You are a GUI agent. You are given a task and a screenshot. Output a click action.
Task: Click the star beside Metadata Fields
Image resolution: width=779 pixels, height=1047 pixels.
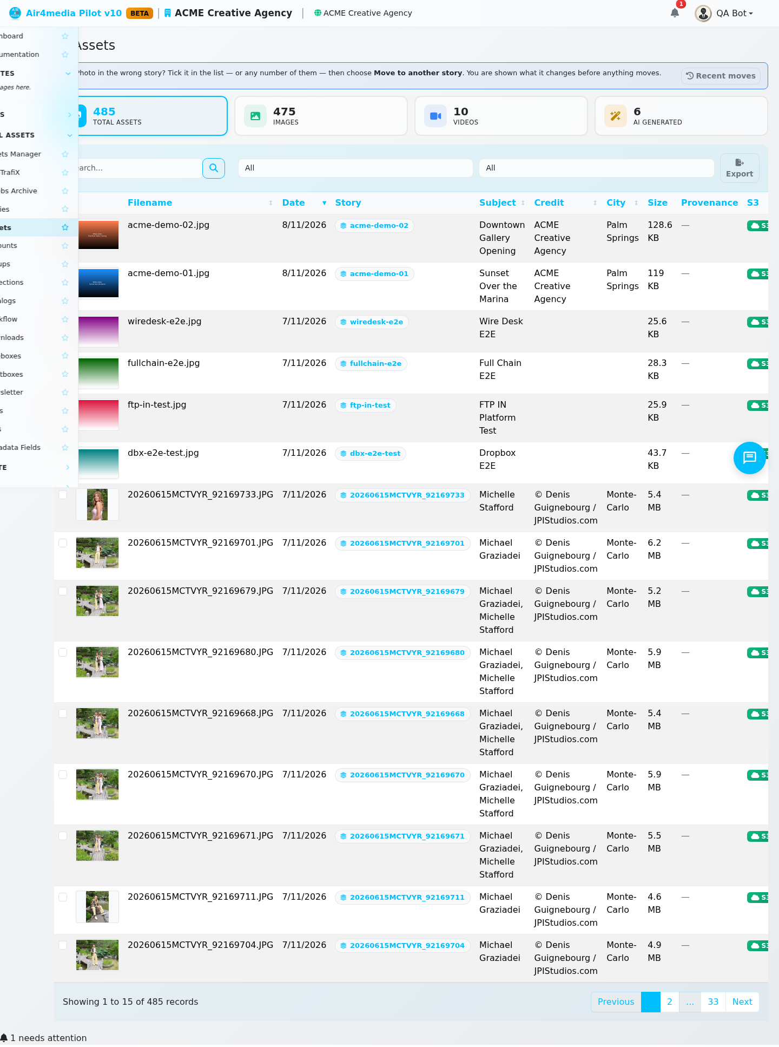[x=65, y=448]
